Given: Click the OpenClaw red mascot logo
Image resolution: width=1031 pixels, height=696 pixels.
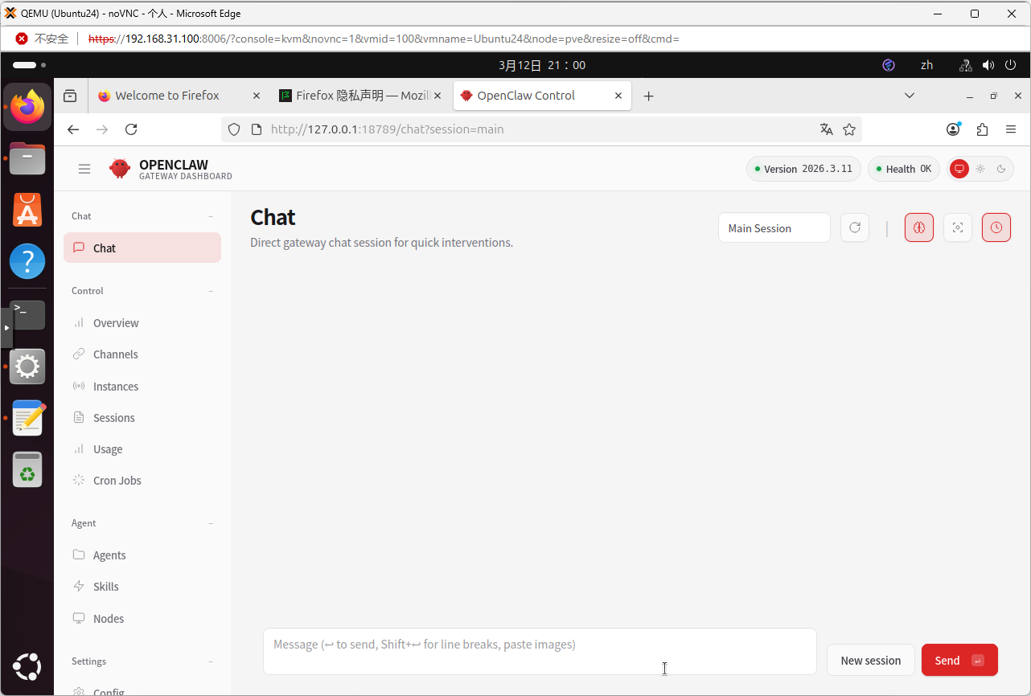Looking at the screenshot, I should click(120, 169).
